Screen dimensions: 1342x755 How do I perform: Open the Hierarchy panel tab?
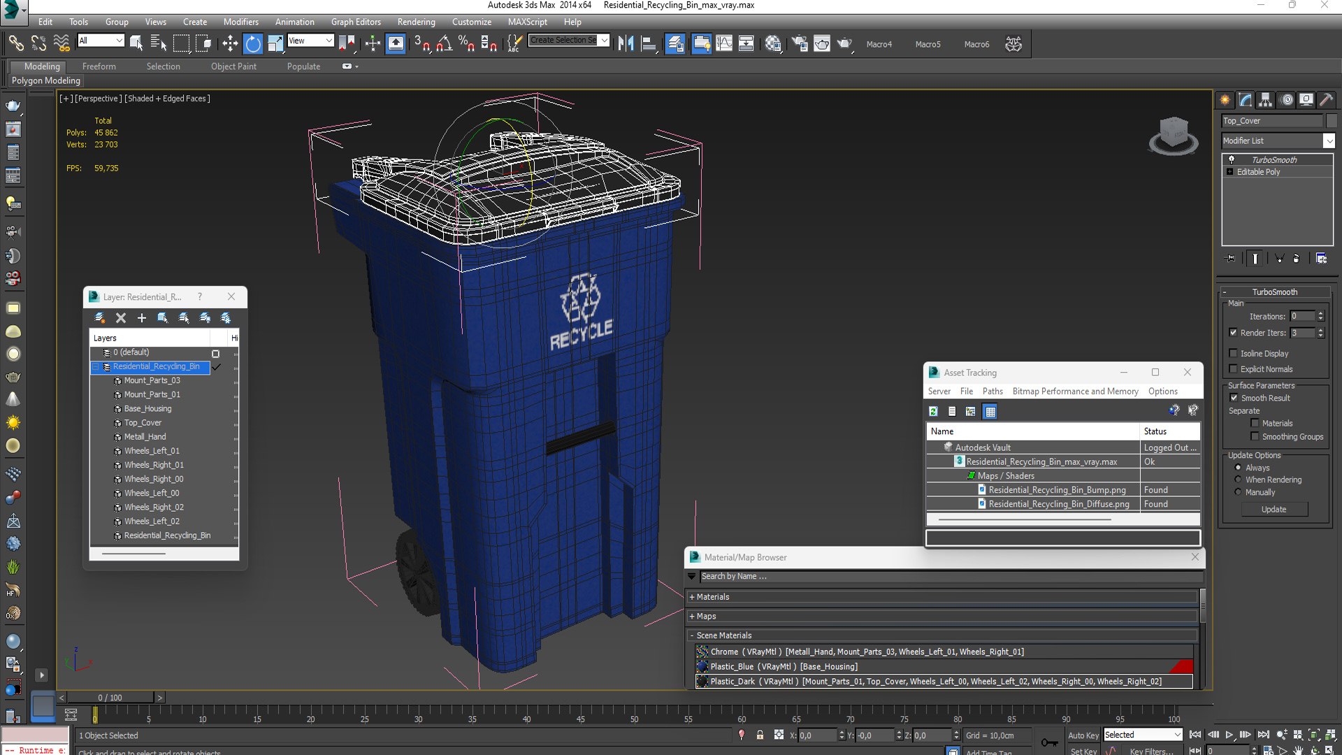pos(1266,100)
